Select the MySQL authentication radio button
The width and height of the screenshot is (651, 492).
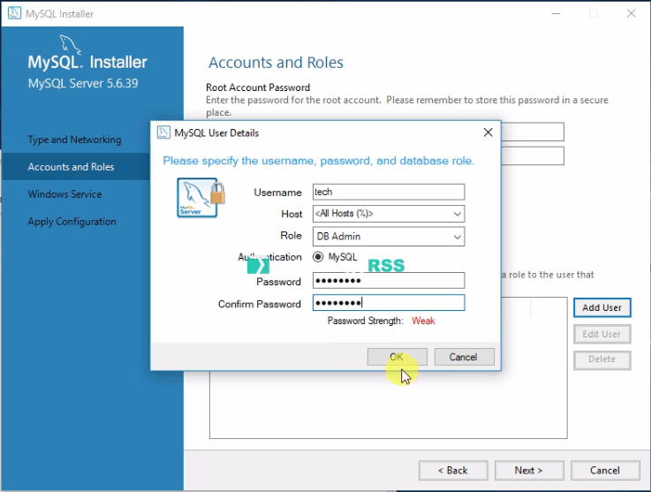tap(318, 257)
